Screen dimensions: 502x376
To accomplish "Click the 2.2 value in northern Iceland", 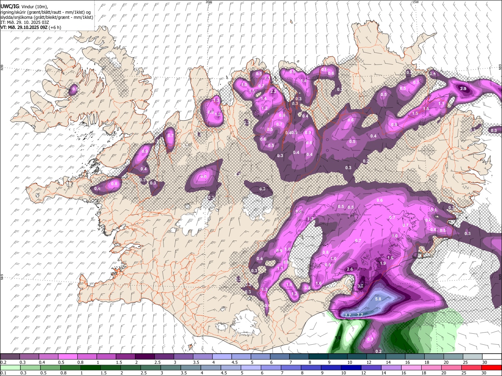I will click(273, 91).
